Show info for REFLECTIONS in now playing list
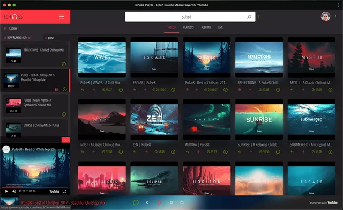Viewport: 343px width, 210px height. pyautogui.click(x=64, y=64)
